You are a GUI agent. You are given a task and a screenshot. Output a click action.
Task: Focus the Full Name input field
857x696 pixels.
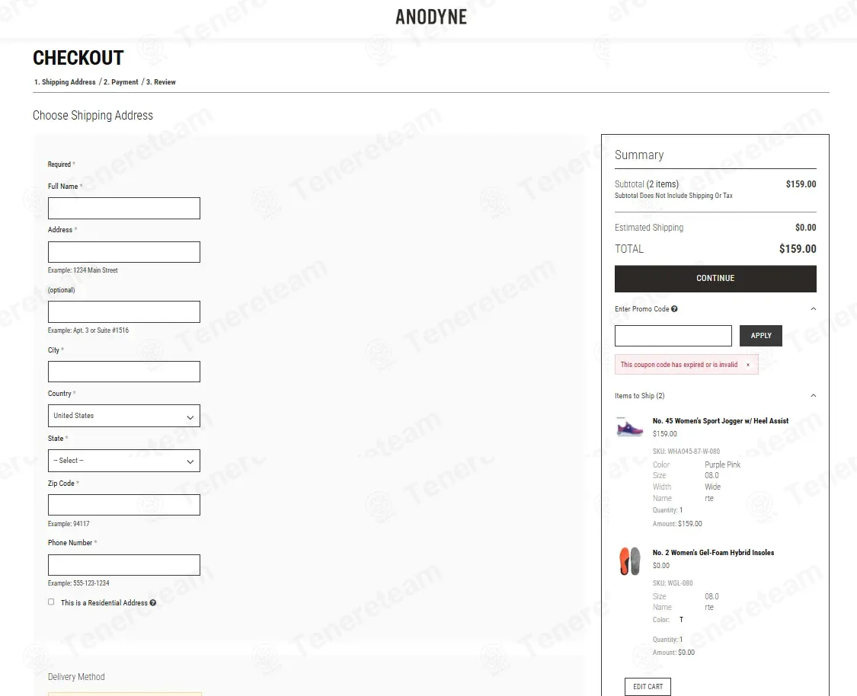(124, 208)
